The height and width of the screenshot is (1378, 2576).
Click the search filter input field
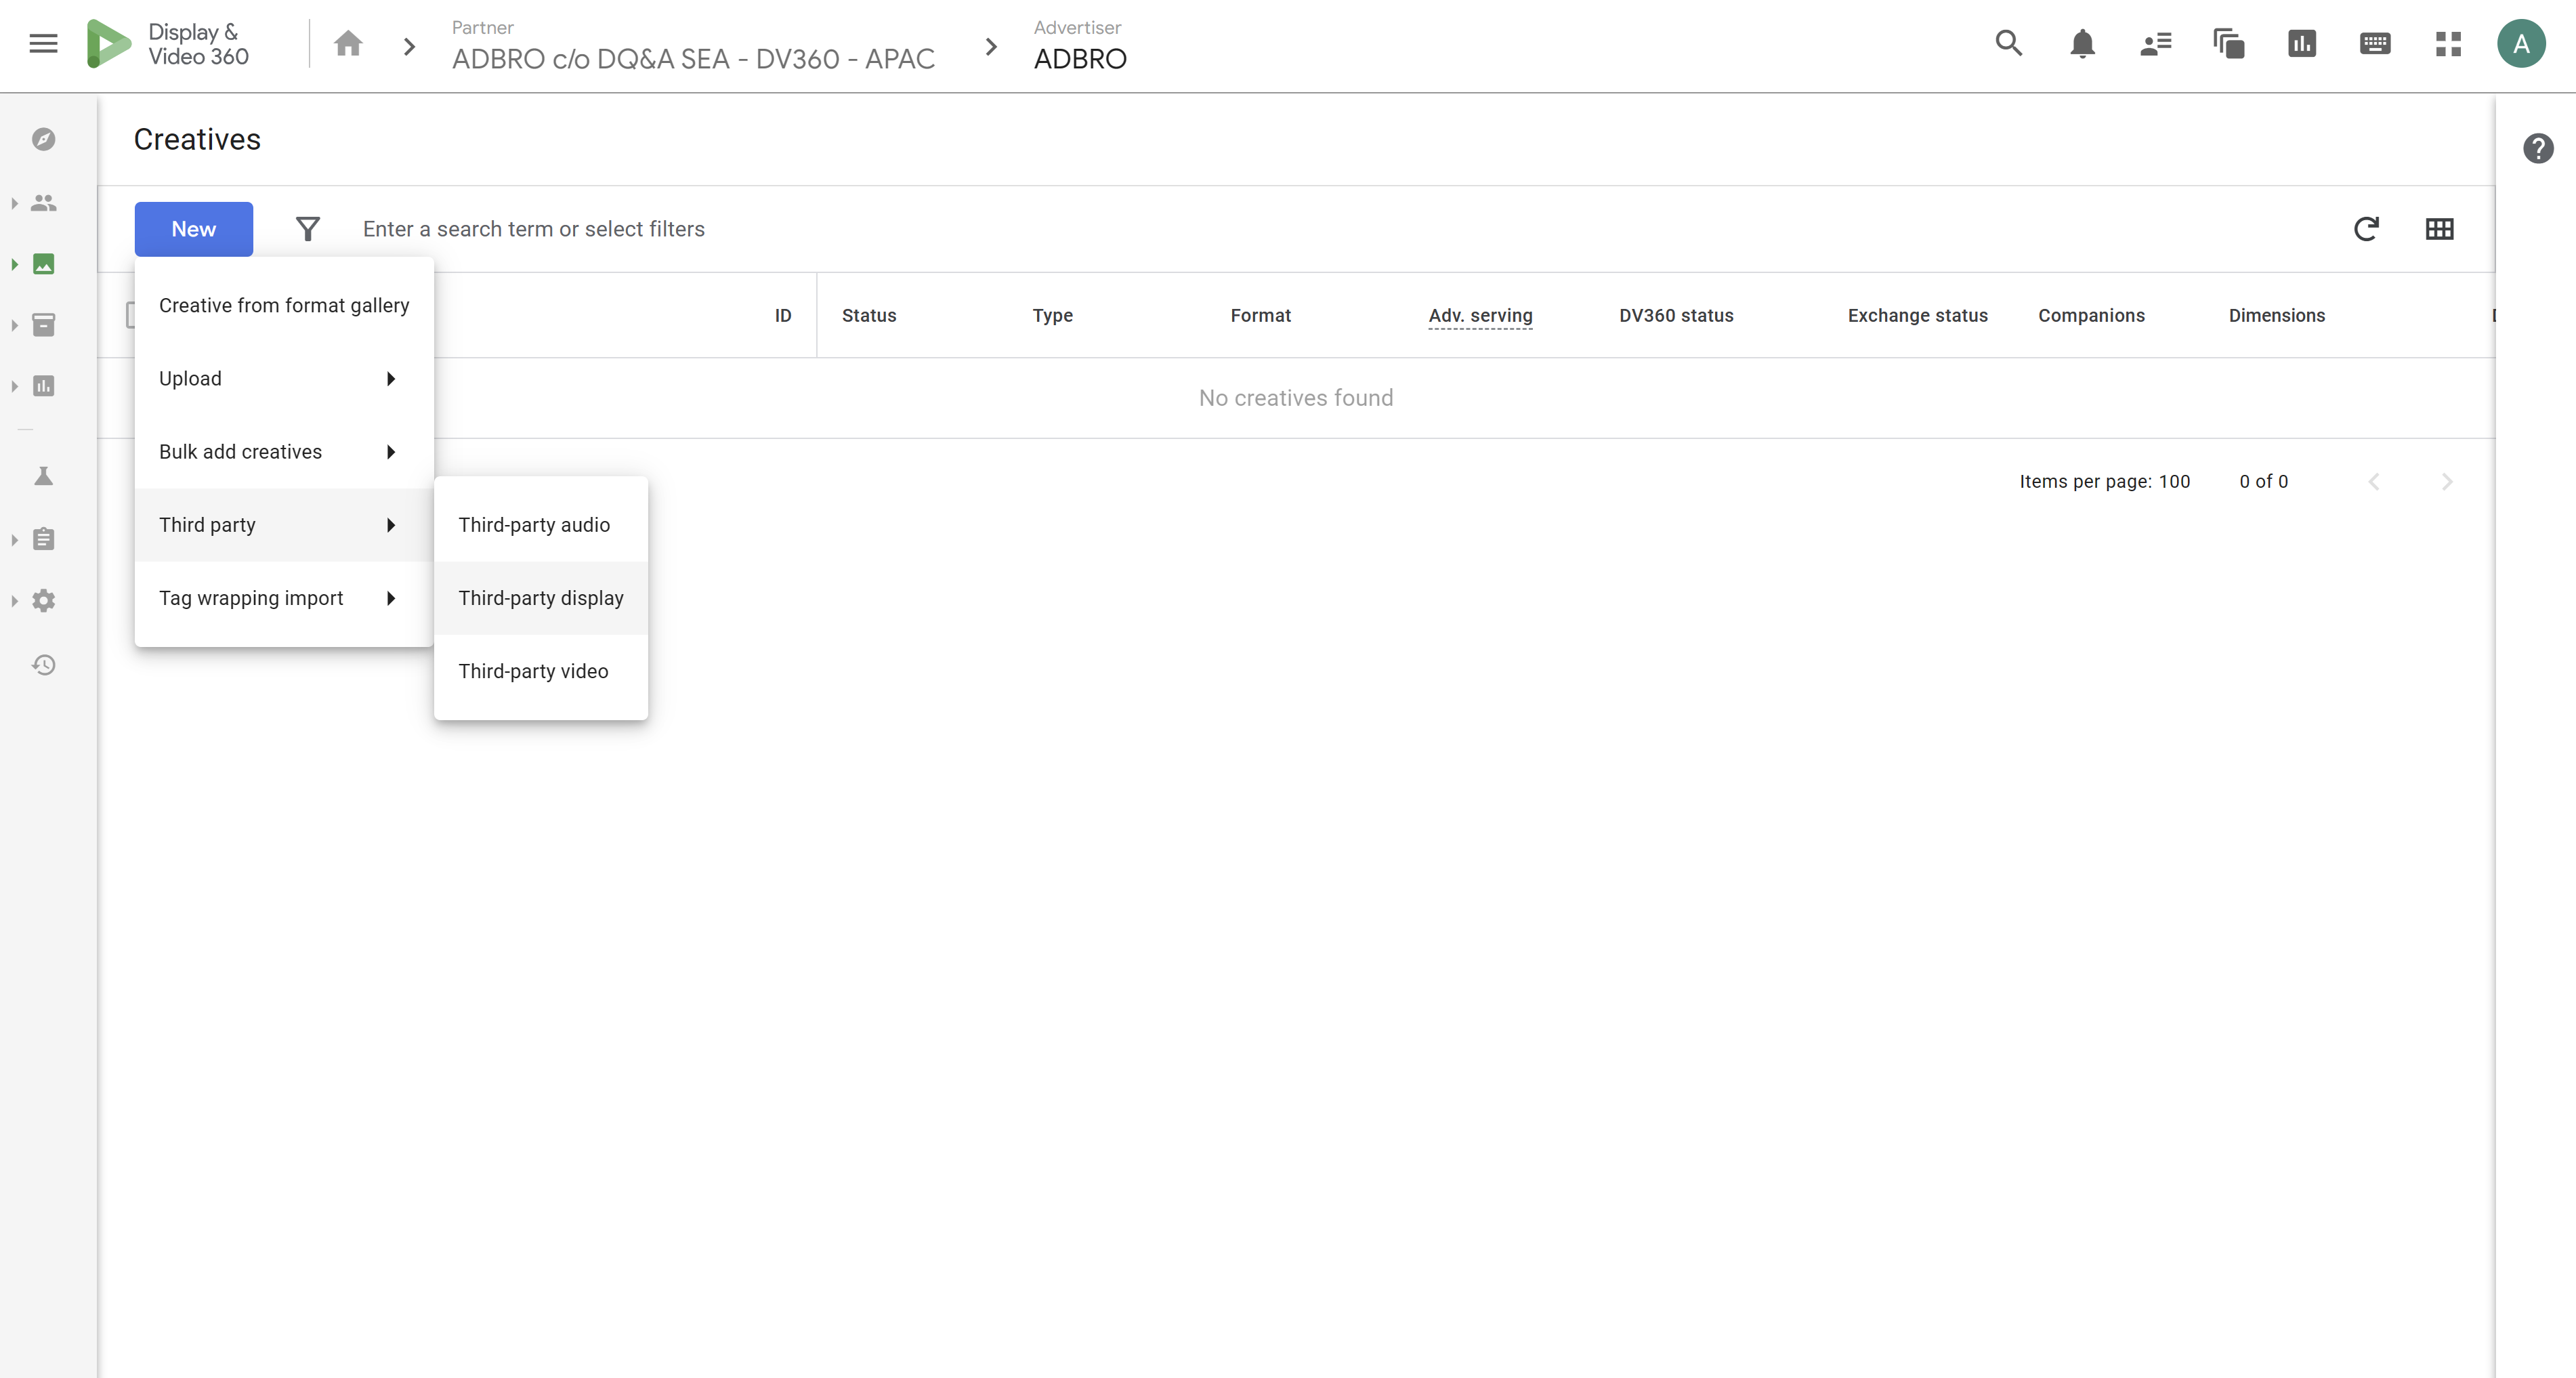(700, 229)
